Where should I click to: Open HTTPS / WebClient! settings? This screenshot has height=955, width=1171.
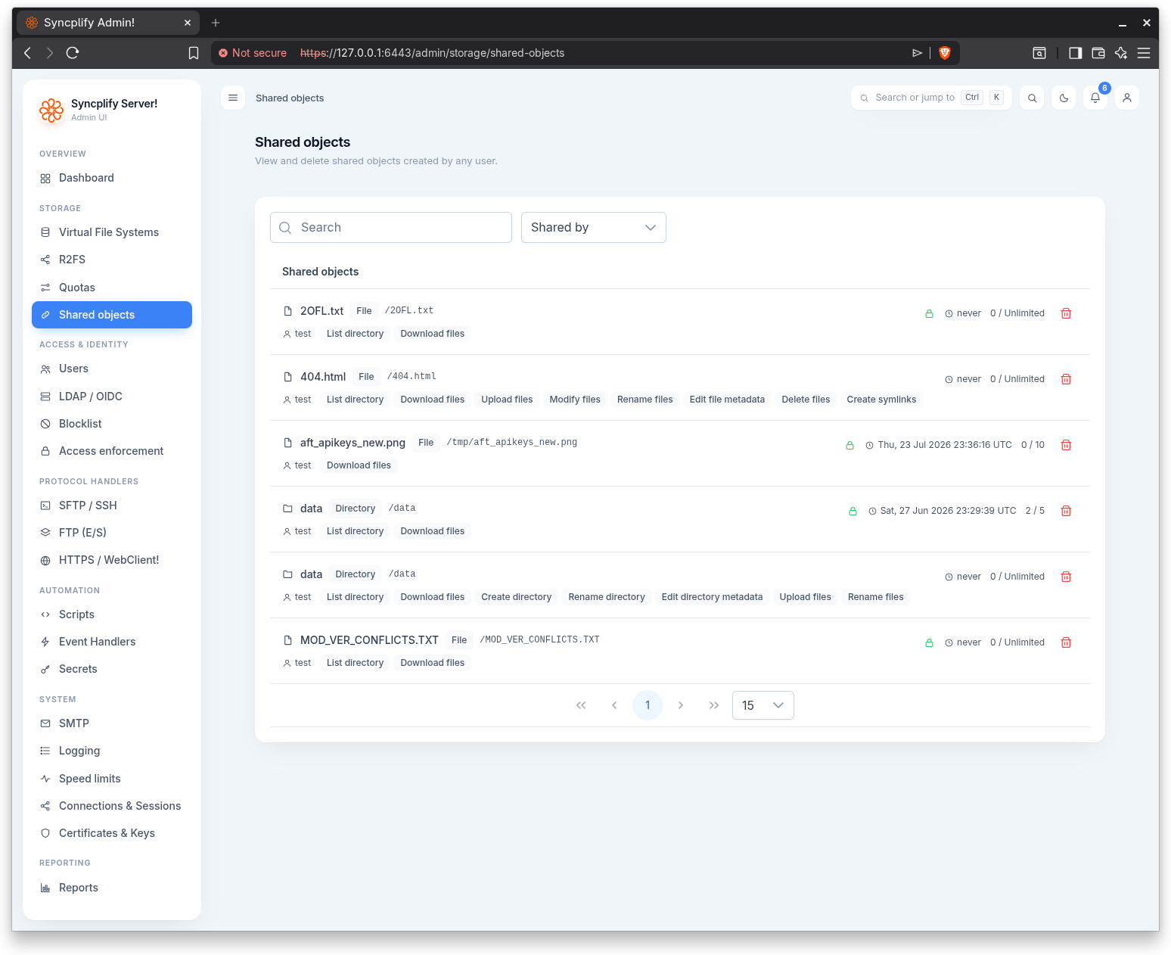[x=112, y=560]
